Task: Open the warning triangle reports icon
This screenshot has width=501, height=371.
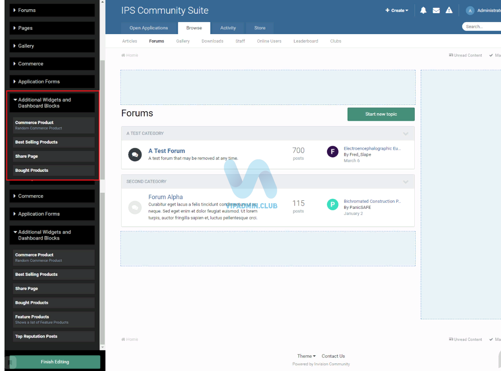Action: point(449,10)
